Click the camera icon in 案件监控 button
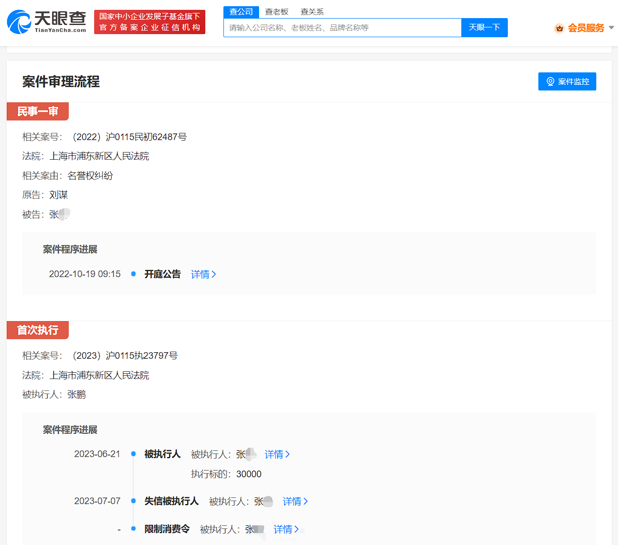The width and height of the screenshot is (618, 545). (550, 82)
